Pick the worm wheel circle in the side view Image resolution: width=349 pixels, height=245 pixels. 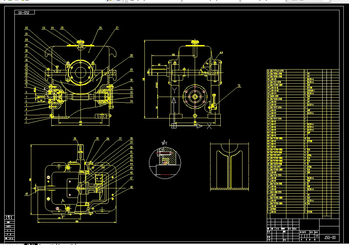pyautogui.click(x=195, y=97)
